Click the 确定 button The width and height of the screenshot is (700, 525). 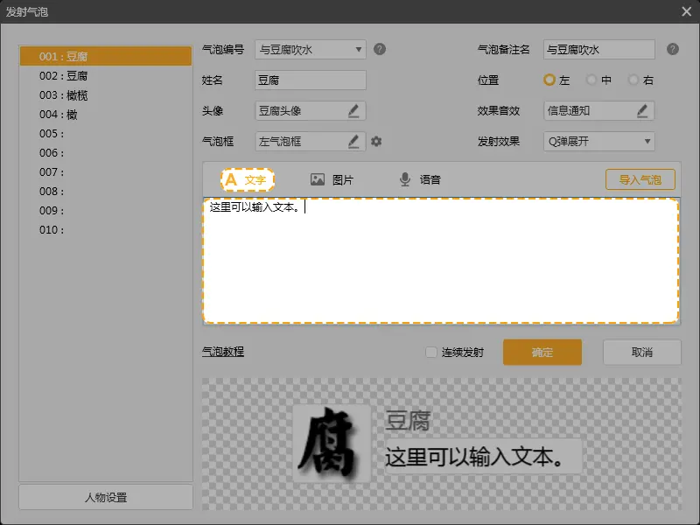542,353
